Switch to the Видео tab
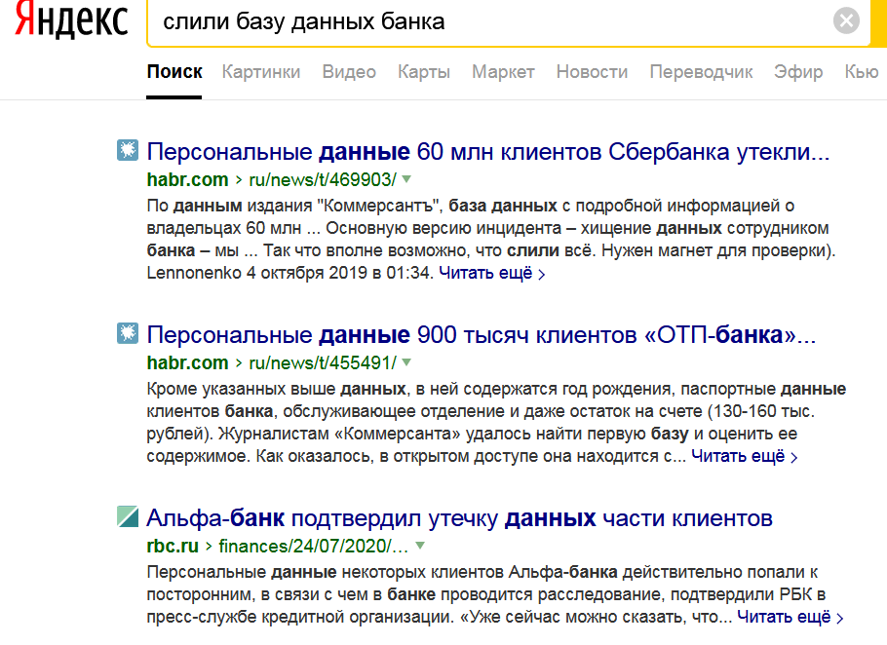 (349, 72)
